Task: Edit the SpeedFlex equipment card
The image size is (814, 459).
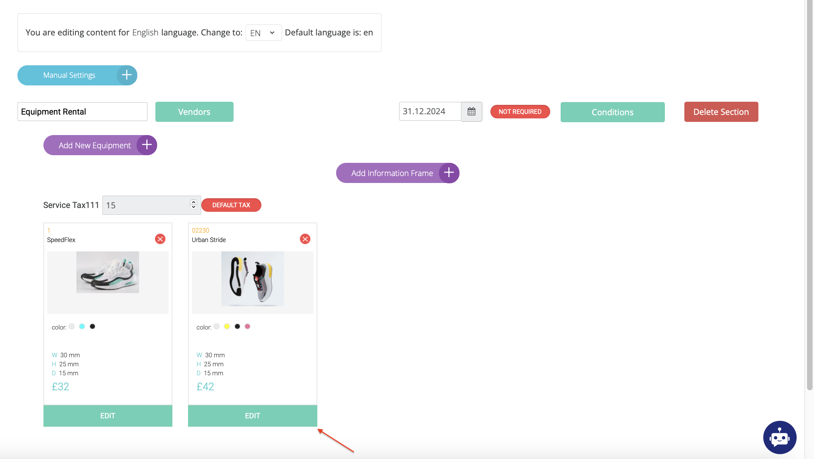Action: (108, 416)
